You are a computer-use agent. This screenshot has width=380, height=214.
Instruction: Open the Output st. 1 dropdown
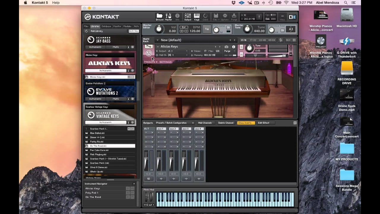(x=172, y=51)
